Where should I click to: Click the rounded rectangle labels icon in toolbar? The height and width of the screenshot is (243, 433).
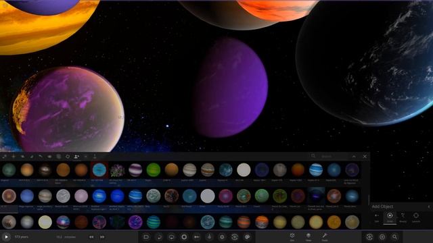[x=146, y=237]
